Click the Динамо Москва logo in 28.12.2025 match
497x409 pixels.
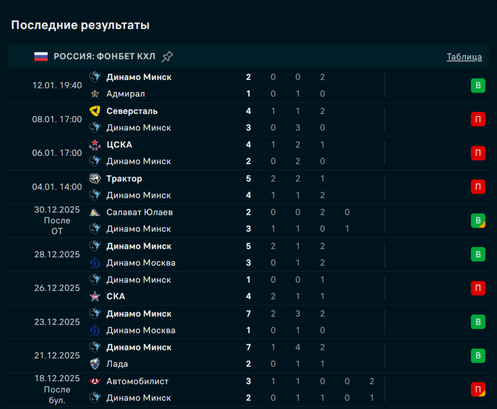click(x=95, y=263)
